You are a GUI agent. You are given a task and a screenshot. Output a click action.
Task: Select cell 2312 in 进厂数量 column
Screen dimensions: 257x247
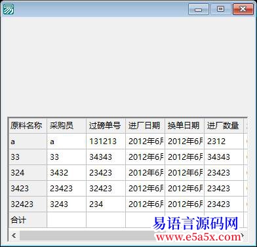pyautogui.click(x=224, y=142)
